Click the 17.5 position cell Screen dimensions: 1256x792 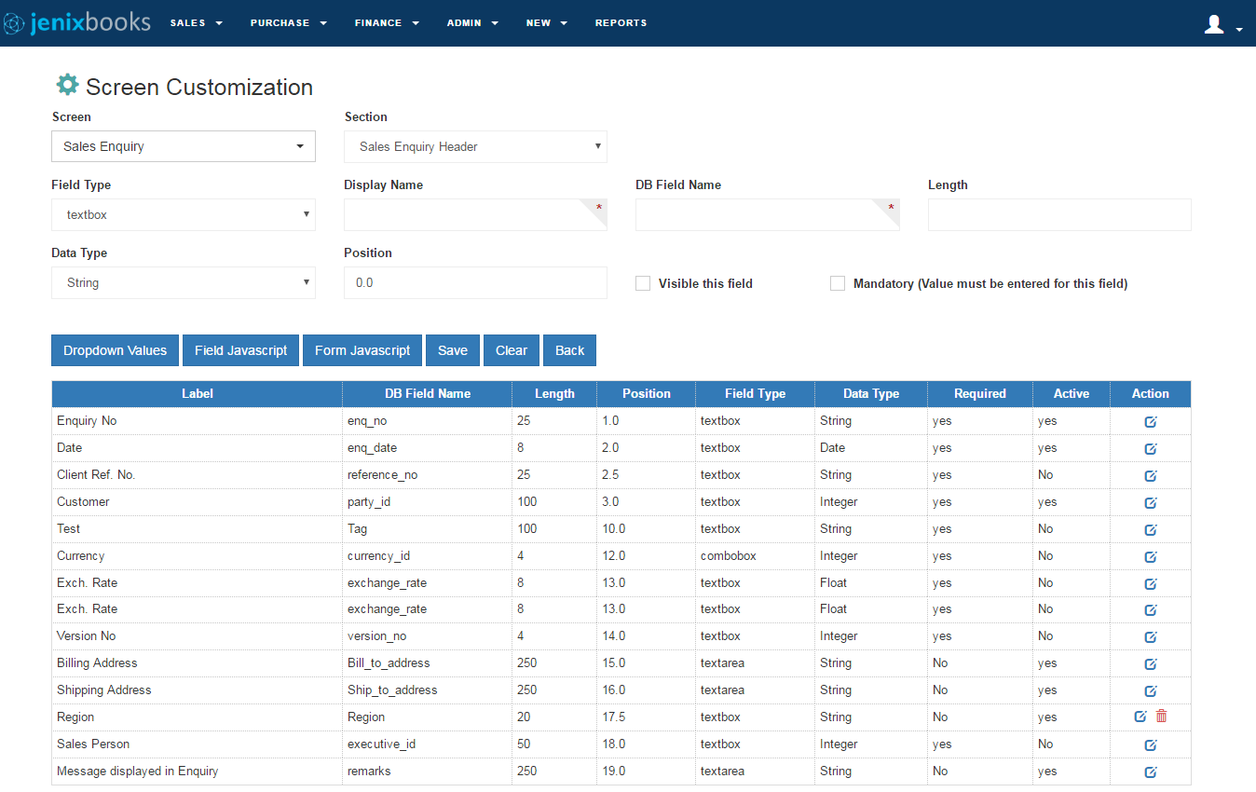click(x=647, y=717)
